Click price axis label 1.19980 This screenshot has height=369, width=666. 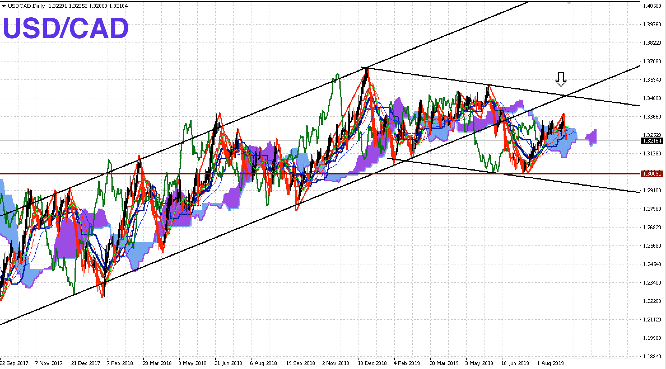[x=653, y=338]
